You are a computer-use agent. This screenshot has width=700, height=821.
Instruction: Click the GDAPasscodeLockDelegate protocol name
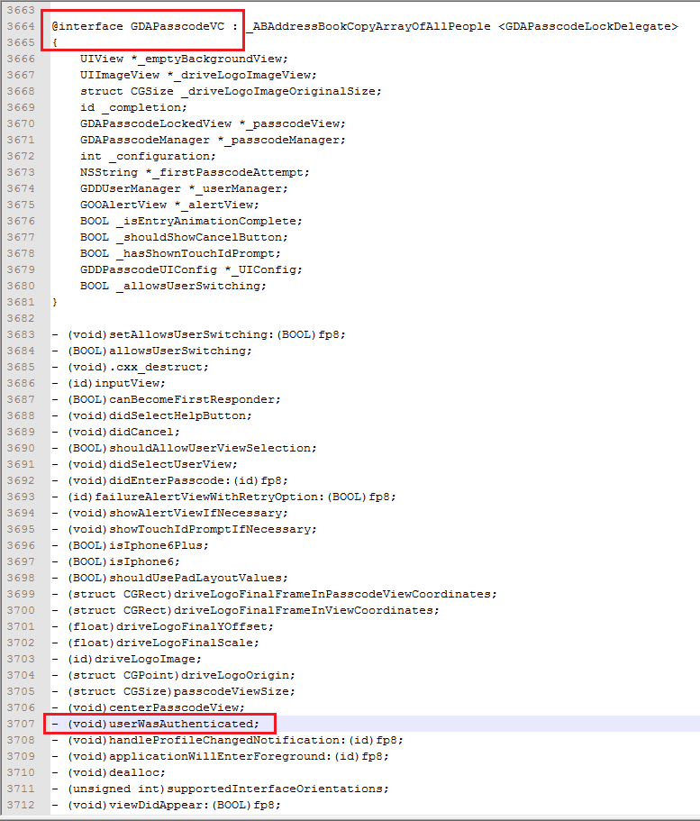click(x=588, y=26)
